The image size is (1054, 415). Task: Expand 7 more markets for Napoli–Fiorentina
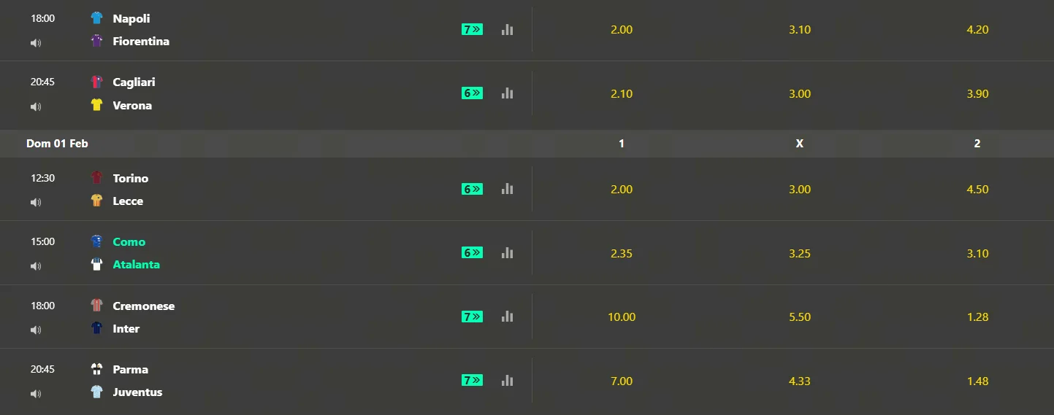pyautogui.click(x=472, y=30)
